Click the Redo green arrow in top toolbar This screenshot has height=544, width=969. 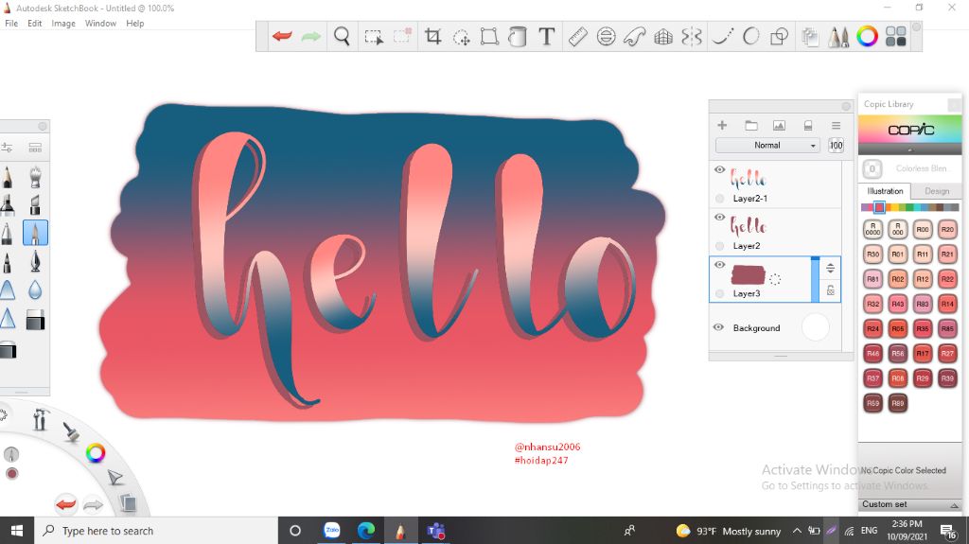coord(310,37)
